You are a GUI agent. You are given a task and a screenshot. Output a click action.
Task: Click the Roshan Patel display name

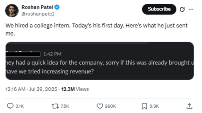pyautogui.click(x=37, y=7)
